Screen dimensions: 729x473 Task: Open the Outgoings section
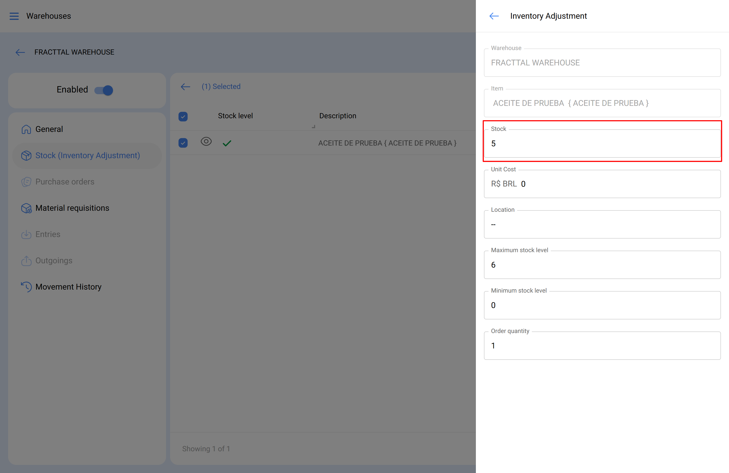(x=54, y=261)
